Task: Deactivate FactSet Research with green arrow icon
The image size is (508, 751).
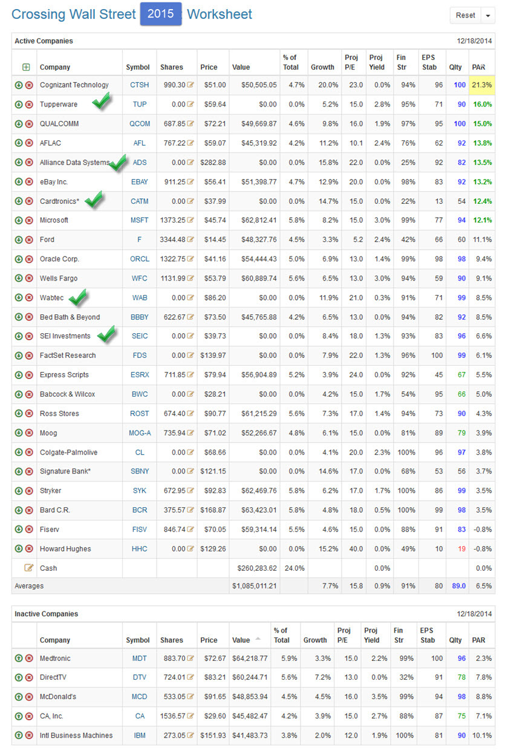Action: click(x=19, y=356)
